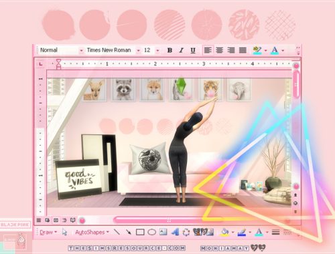Expand highlight color dropdown arrow in top toolbar

click(x=266, y=51)
